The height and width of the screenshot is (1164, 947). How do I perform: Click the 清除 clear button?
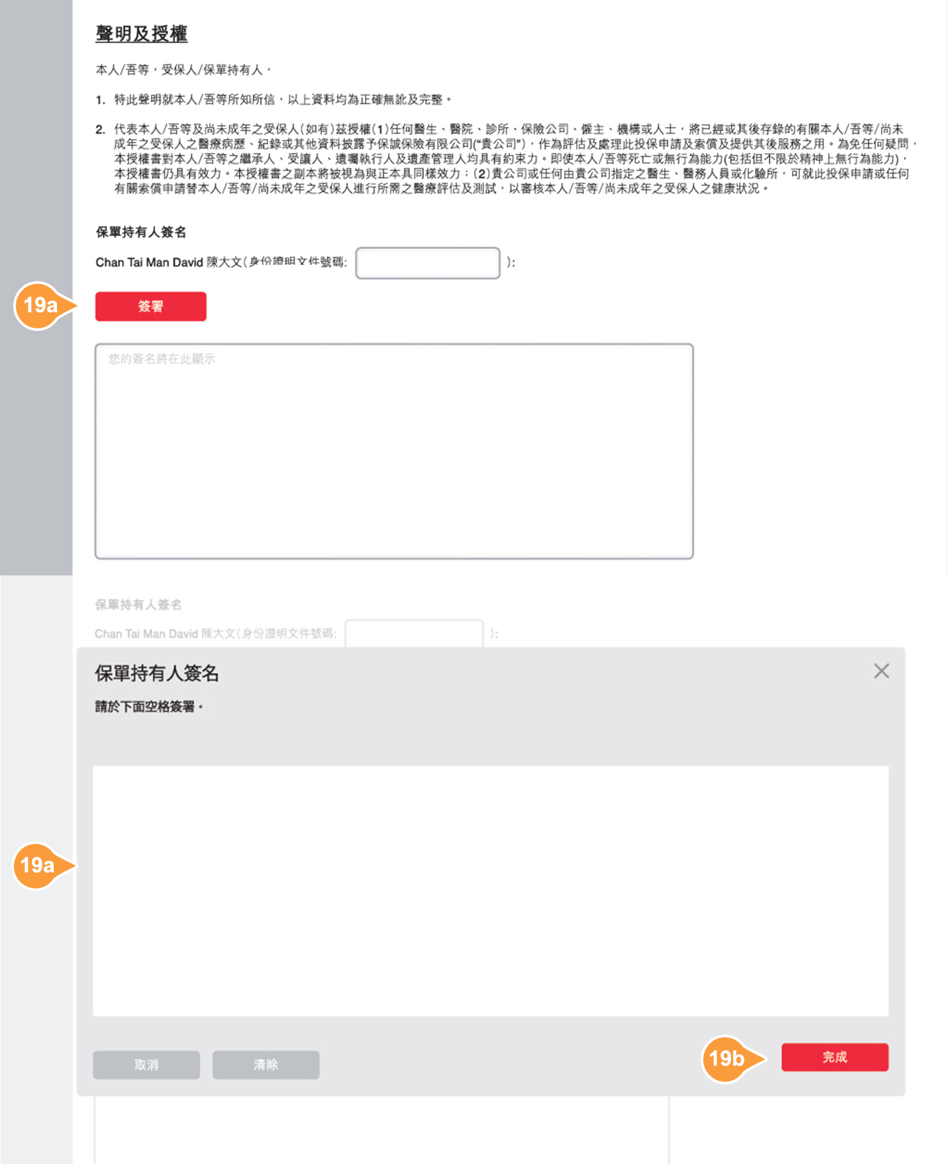point(266,1065)
